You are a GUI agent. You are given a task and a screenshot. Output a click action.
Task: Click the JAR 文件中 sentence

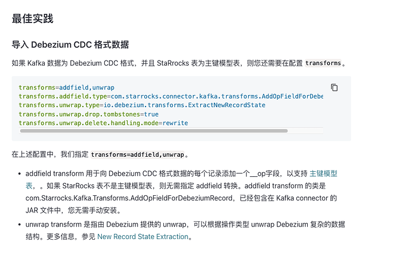(x=74, y=210)
